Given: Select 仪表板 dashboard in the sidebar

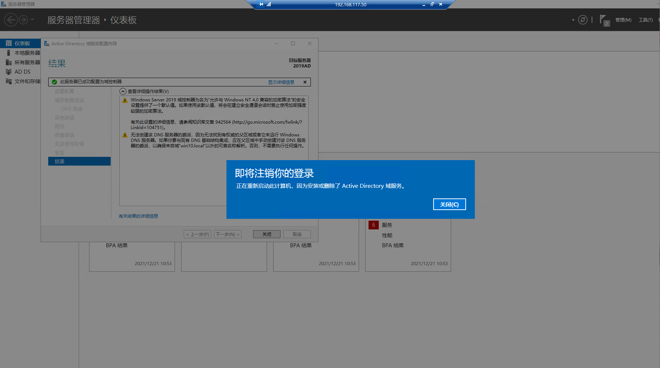Looking at the screenshot, I should (22, 43).
